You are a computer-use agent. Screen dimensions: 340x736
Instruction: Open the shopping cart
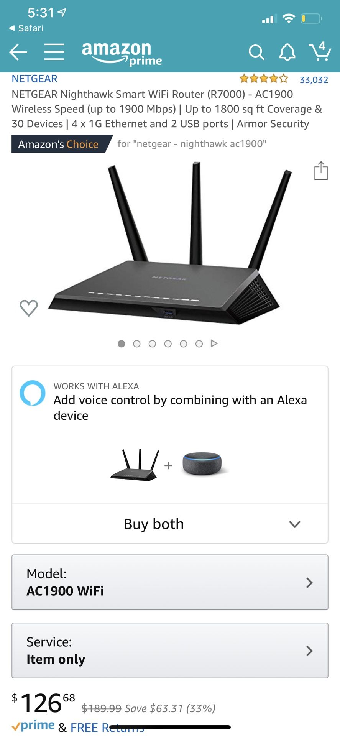pos(320,51)
